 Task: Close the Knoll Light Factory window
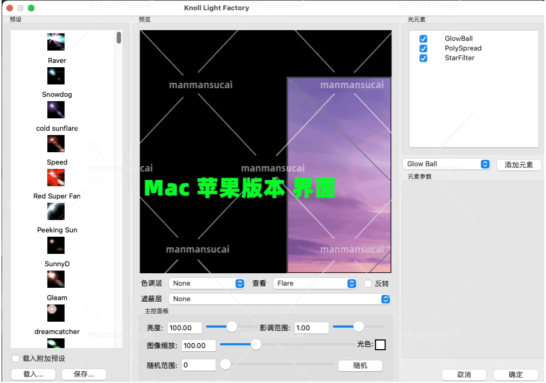[x=10, y=8]
